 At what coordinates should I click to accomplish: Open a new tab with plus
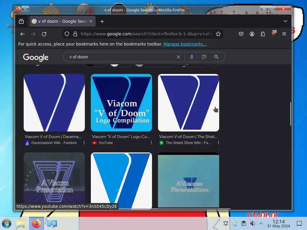102,22
